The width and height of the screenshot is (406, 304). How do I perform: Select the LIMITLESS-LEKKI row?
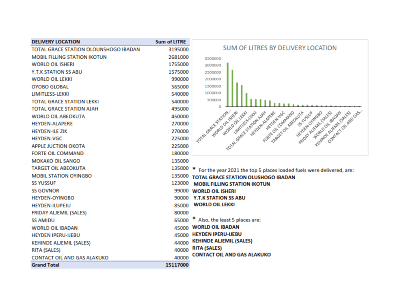pyautogui.click(x=110, y=94)
